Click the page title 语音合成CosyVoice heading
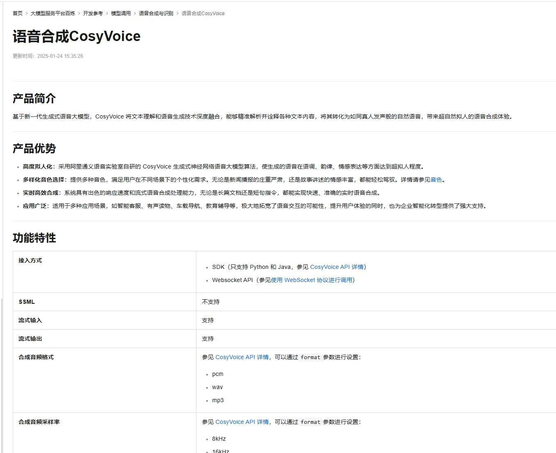Screen dimensions: 556x453 coord(77,36)
